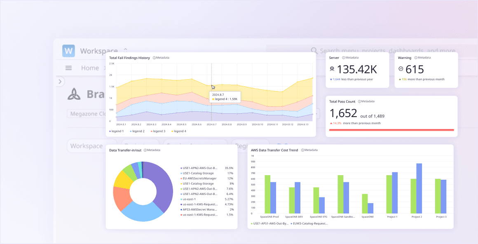Click the green bar for SpaceONE-Prod
Image resolution: width=478 pixels, height=244 pixels.
tap(267, 194)
